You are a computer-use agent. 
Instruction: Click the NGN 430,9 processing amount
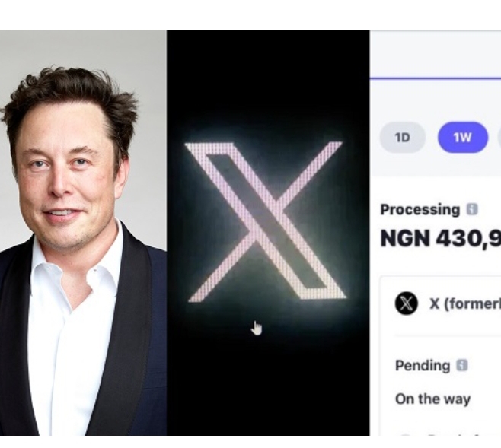point(441,239)
